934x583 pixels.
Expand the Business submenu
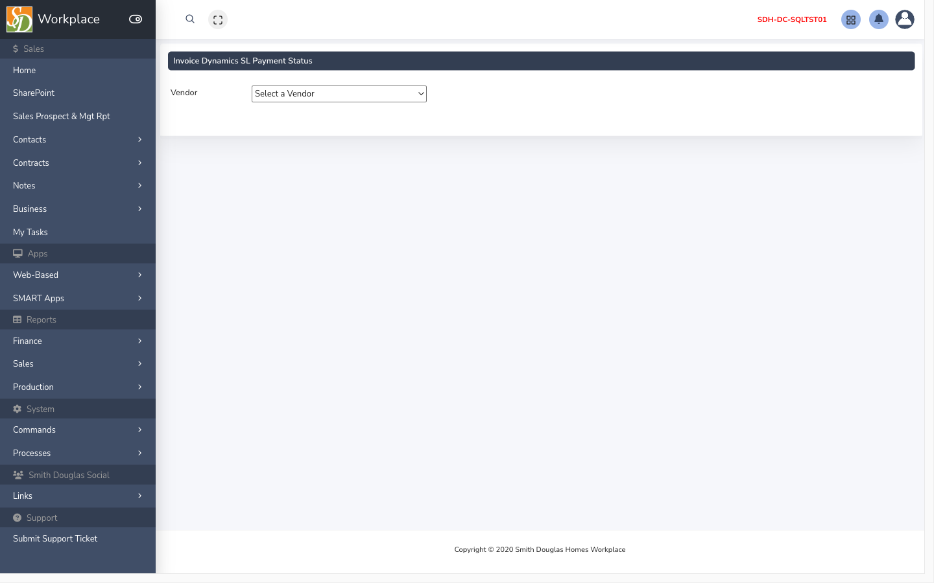(x=78, y=209)
